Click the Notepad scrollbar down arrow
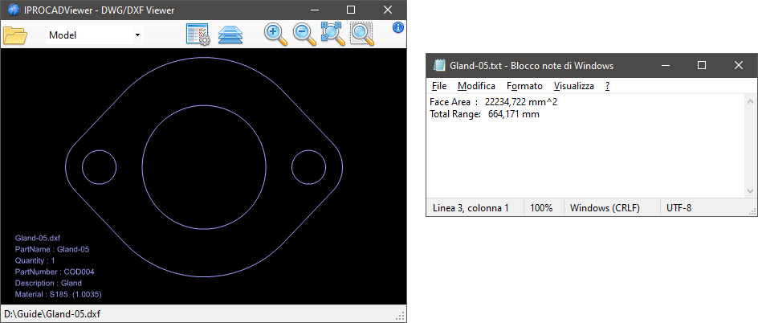 click(x=750, y=191)
